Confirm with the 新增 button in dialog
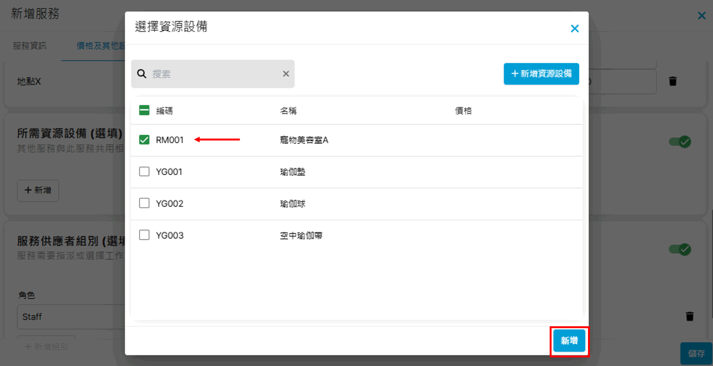Screen dimensions: 713x366 pyautogui.click(x=569, y=341)
